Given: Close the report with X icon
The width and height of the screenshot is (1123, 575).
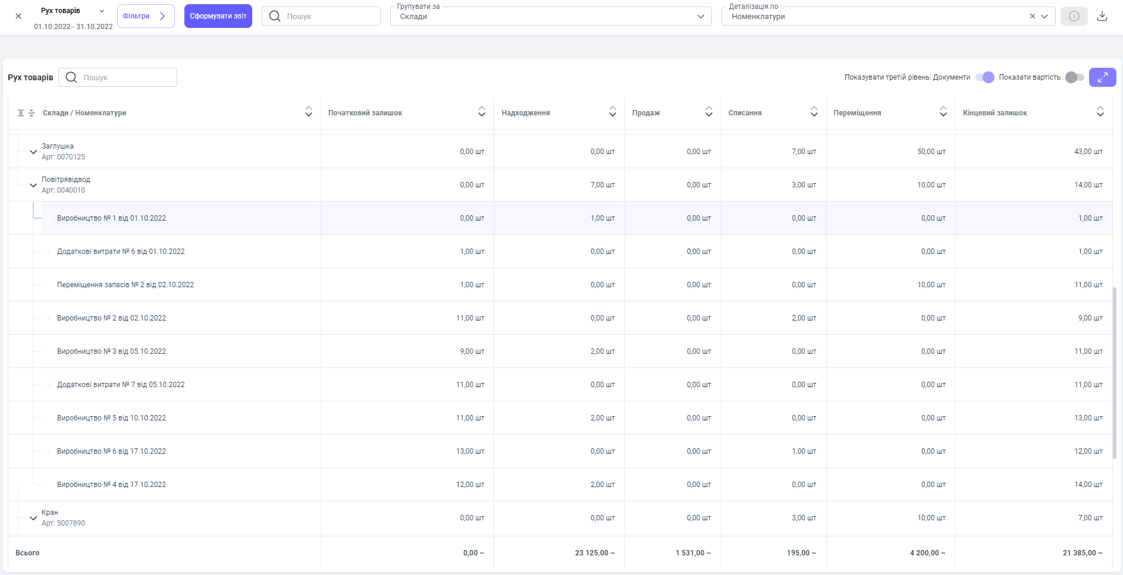Looking at the screenshot, I should coord(18,16).
